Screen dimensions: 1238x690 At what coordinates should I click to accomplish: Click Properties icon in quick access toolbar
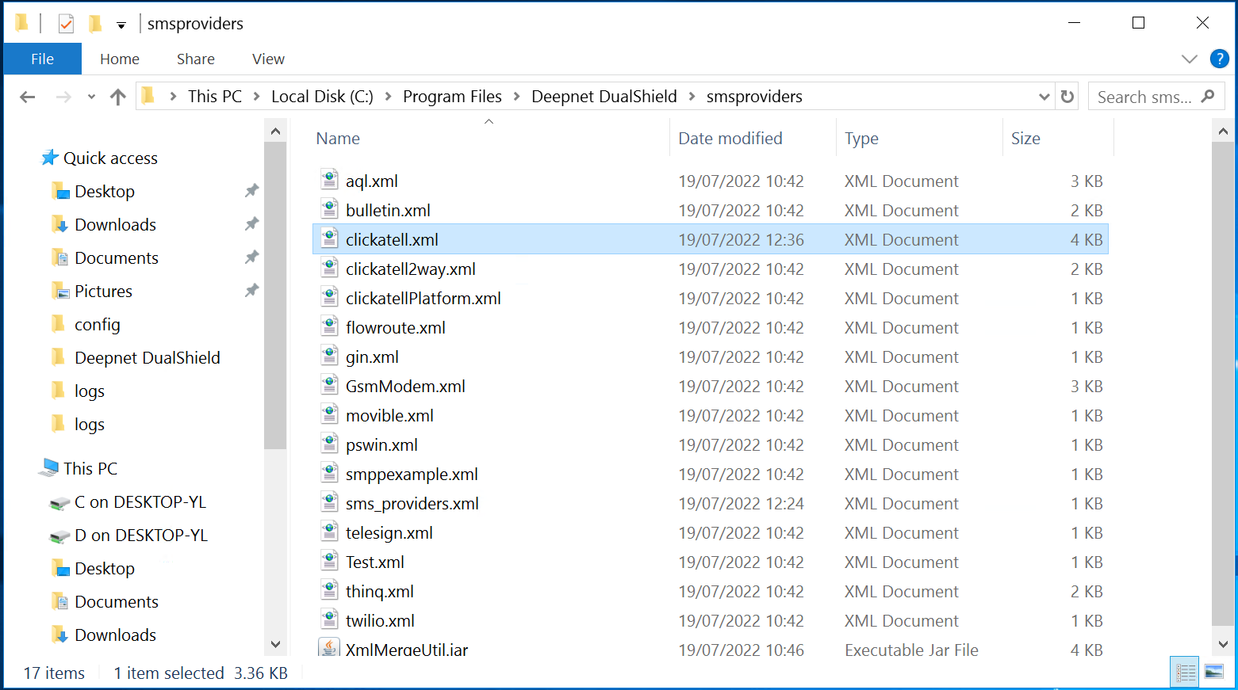pos(66,24)
